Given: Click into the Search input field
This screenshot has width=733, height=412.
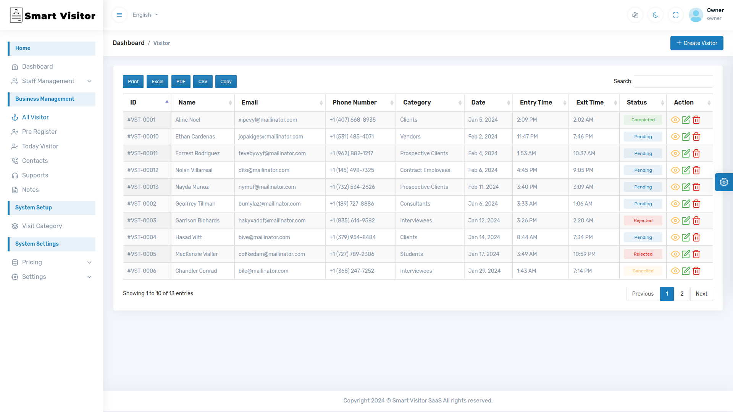Looking at the screenshot, I should point(673,81).
